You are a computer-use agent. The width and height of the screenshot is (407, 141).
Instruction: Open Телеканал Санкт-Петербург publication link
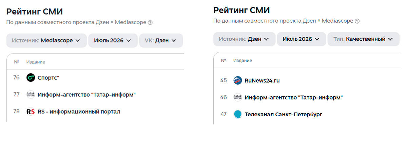(284, 114)
